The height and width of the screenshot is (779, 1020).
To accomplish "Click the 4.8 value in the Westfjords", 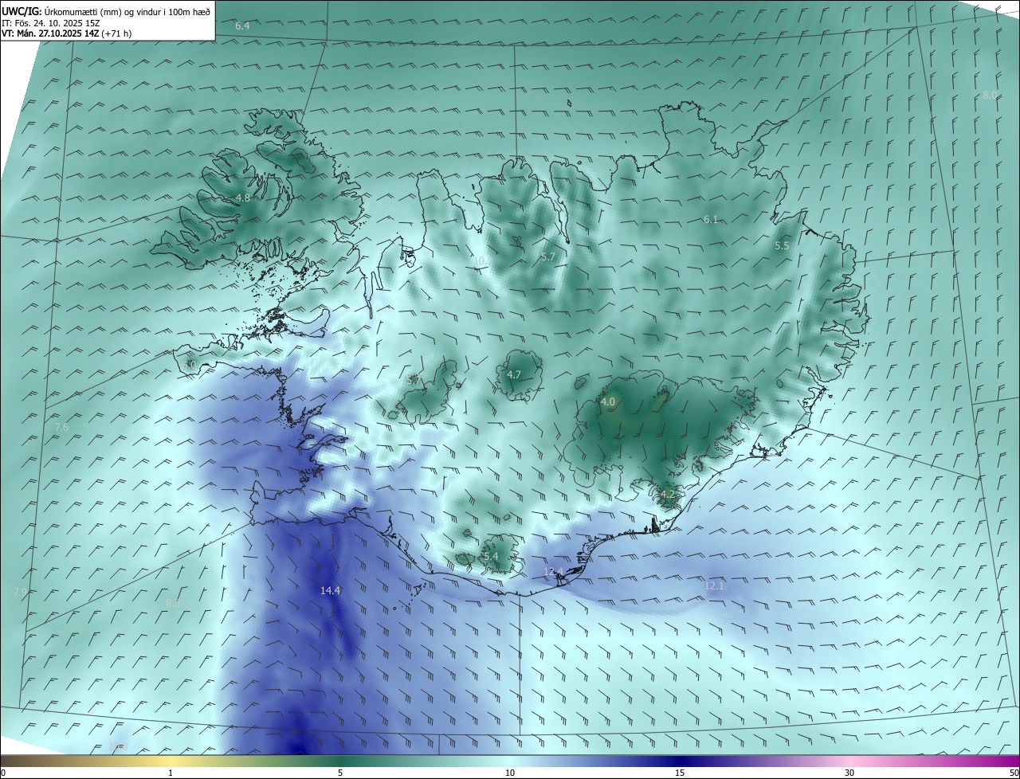I will point(243,198).
